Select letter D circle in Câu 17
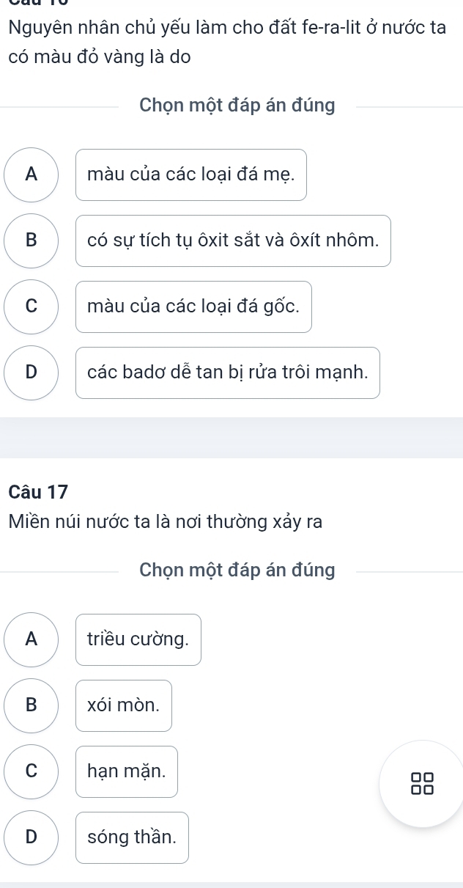Screen dimensions: 463x888 [x=31, y=837]
